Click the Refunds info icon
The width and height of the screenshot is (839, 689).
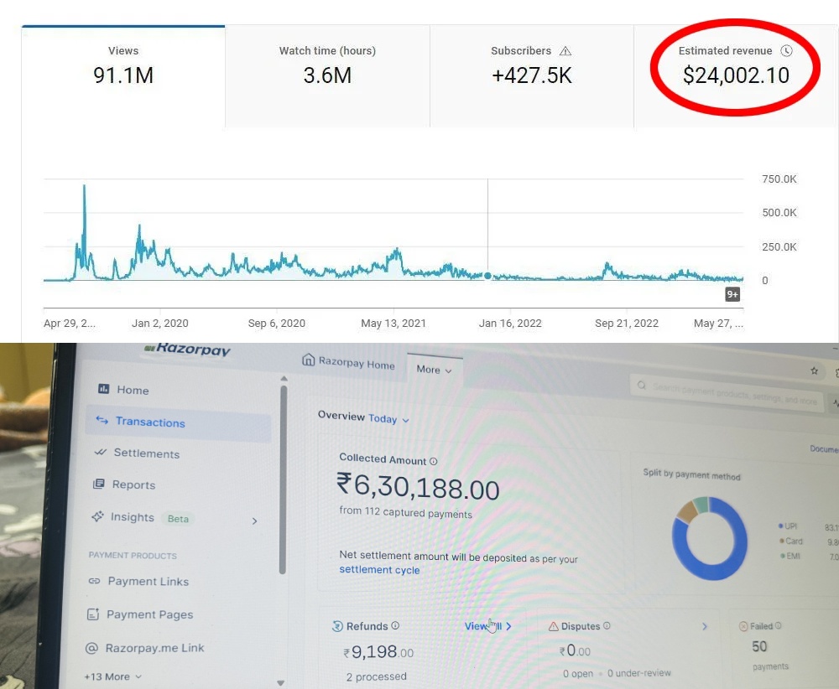tap(395, 625)
